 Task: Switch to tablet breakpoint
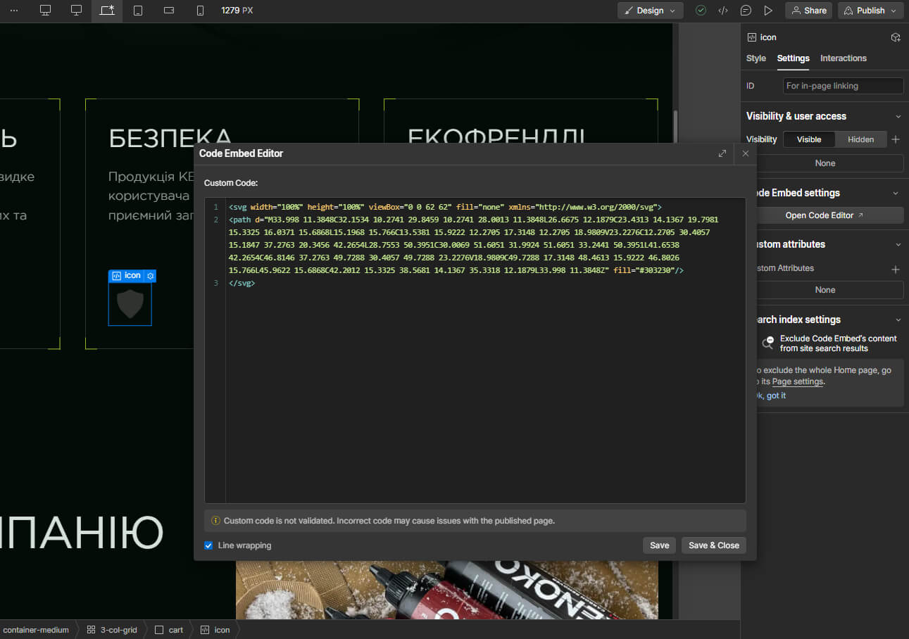coord(138,11)
